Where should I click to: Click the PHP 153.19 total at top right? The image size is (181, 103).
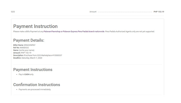pos(159,12)
